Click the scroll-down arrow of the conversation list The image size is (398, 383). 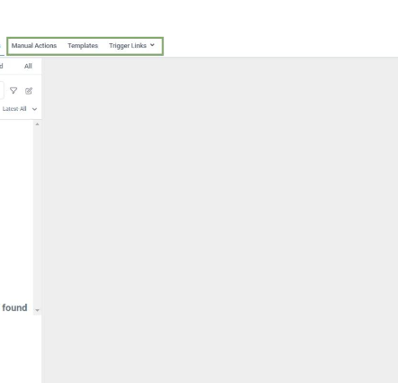pos(37,310)
